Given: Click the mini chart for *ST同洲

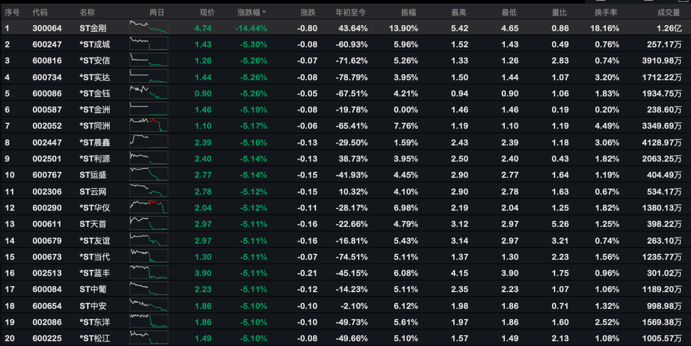Looking at the screenshot, I should [x=148, y=126].
